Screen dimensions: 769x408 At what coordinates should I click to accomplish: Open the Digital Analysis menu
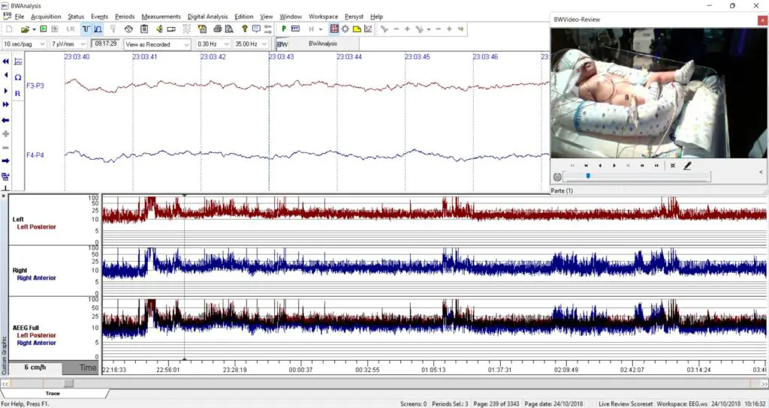pos(207,16)
